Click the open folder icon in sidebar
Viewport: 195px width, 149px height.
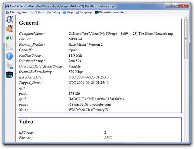pyautogui.click(x=9, y=28)
